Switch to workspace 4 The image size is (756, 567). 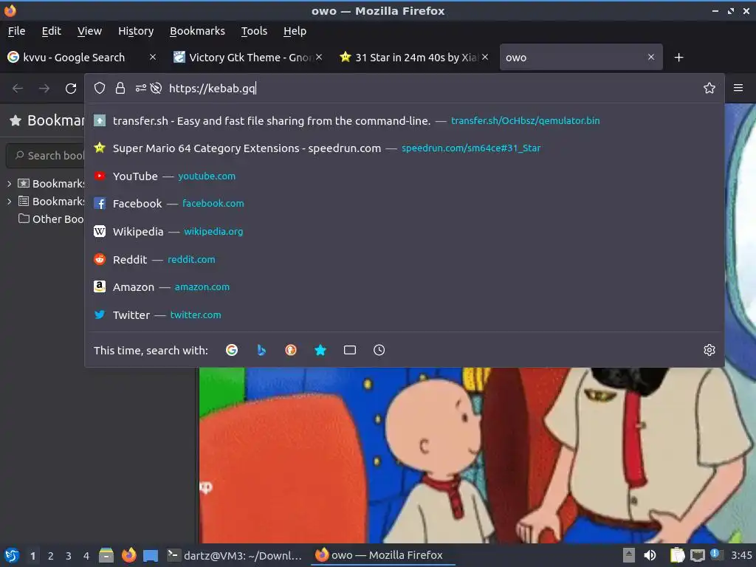pos(86,556)
